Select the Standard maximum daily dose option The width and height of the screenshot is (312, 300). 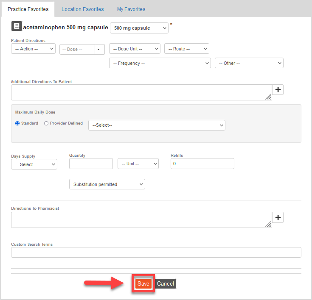tap(17, 123)
